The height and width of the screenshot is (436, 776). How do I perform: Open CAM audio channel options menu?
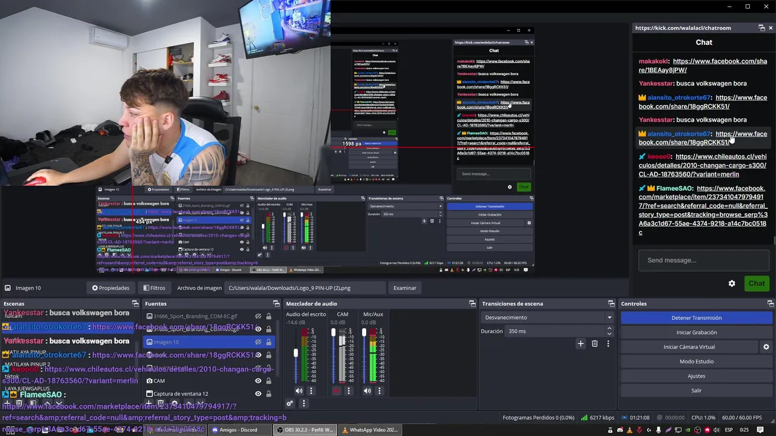pos(349,391)
